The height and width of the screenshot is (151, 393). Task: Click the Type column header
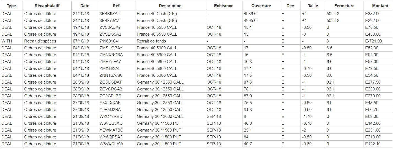pyautogui.click(x=11, y=6)
